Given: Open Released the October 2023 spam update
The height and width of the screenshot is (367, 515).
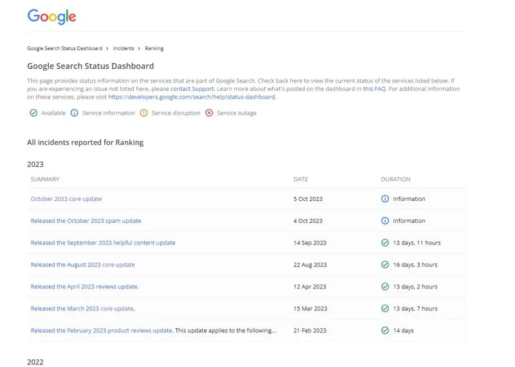Looking at the screenshot, I should point(86,221).
